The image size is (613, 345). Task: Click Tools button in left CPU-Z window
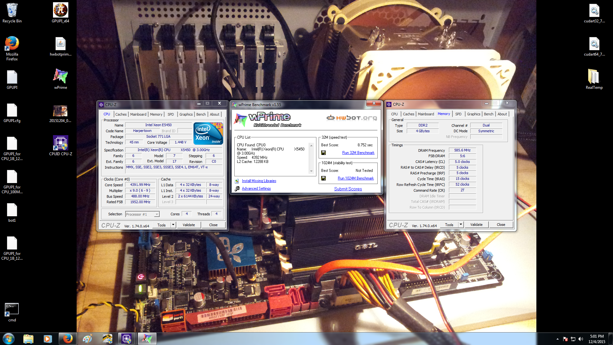(x=162, y=225)
